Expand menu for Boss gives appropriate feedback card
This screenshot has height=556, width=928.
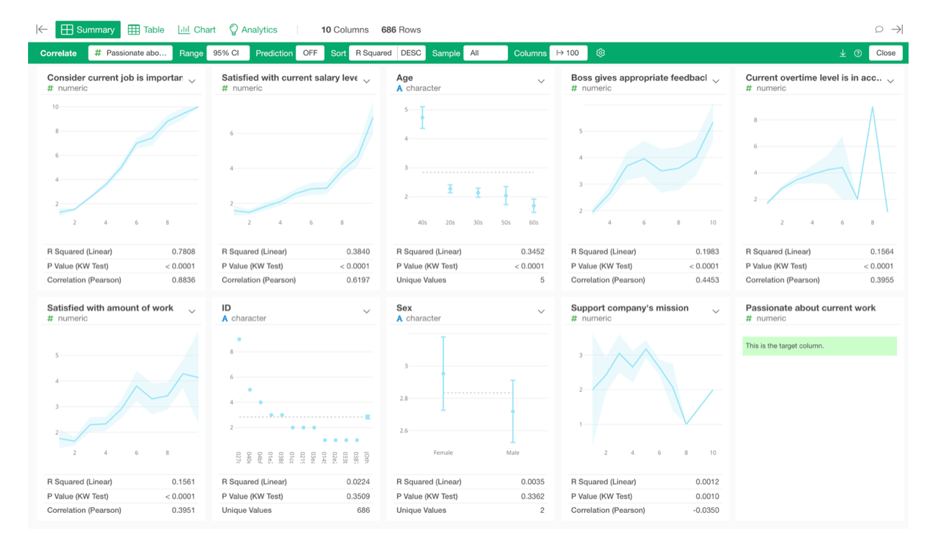click(x=716, y=82)
